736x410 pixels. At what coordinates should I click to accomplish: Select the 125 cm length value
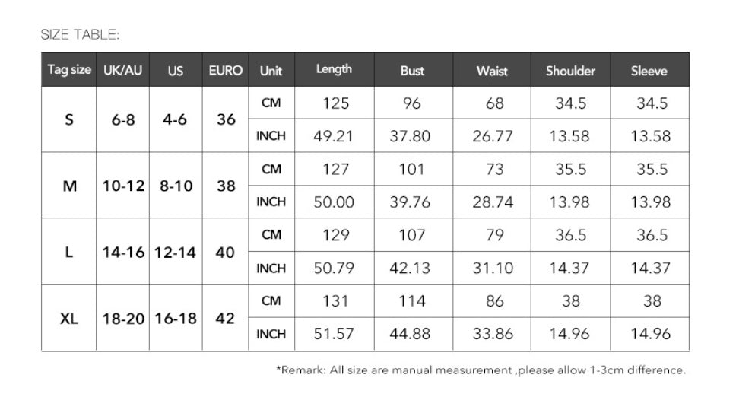click(x=335, y=103)
